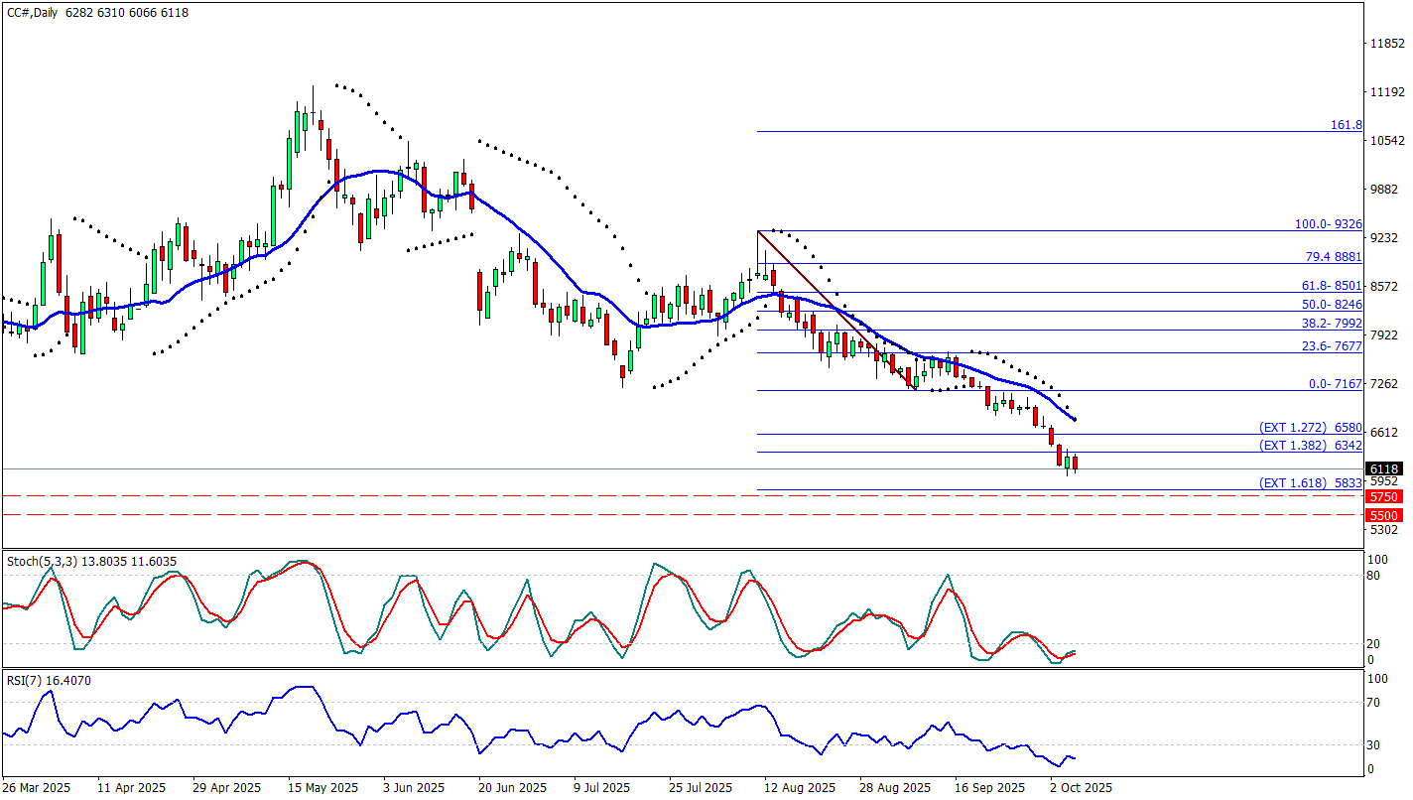Viewport: 1413px width, 800px height.
Task: Click the 50.0- 8246 retracement label
Action: (1332, 305)
